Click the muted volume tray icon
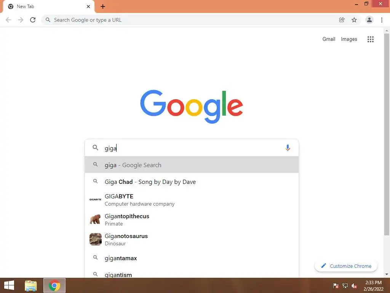The width and height of the screenshot is (390, 293). coord(354,286)
